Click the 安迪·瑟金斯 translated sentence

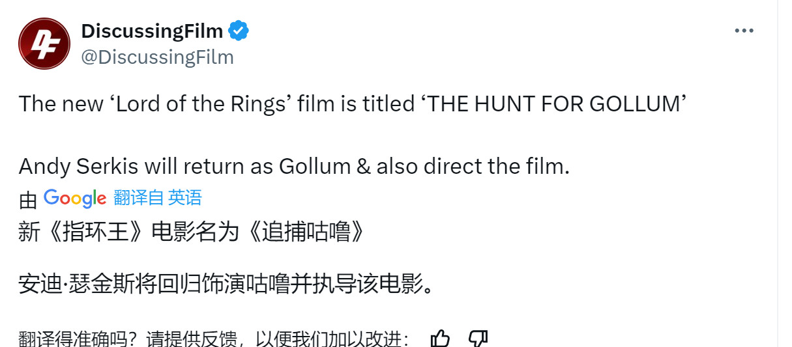click(x=226, y=285)
